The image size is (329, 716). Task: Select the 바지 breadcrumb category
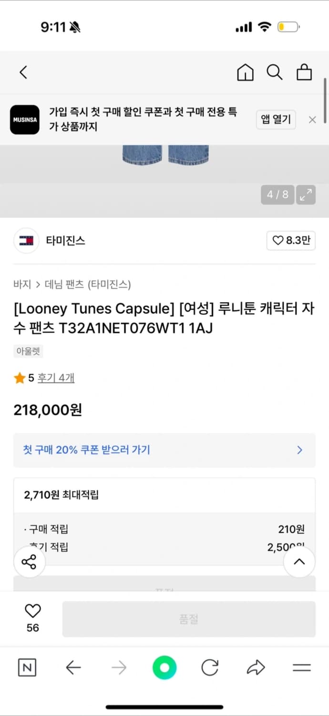point(20,284)
